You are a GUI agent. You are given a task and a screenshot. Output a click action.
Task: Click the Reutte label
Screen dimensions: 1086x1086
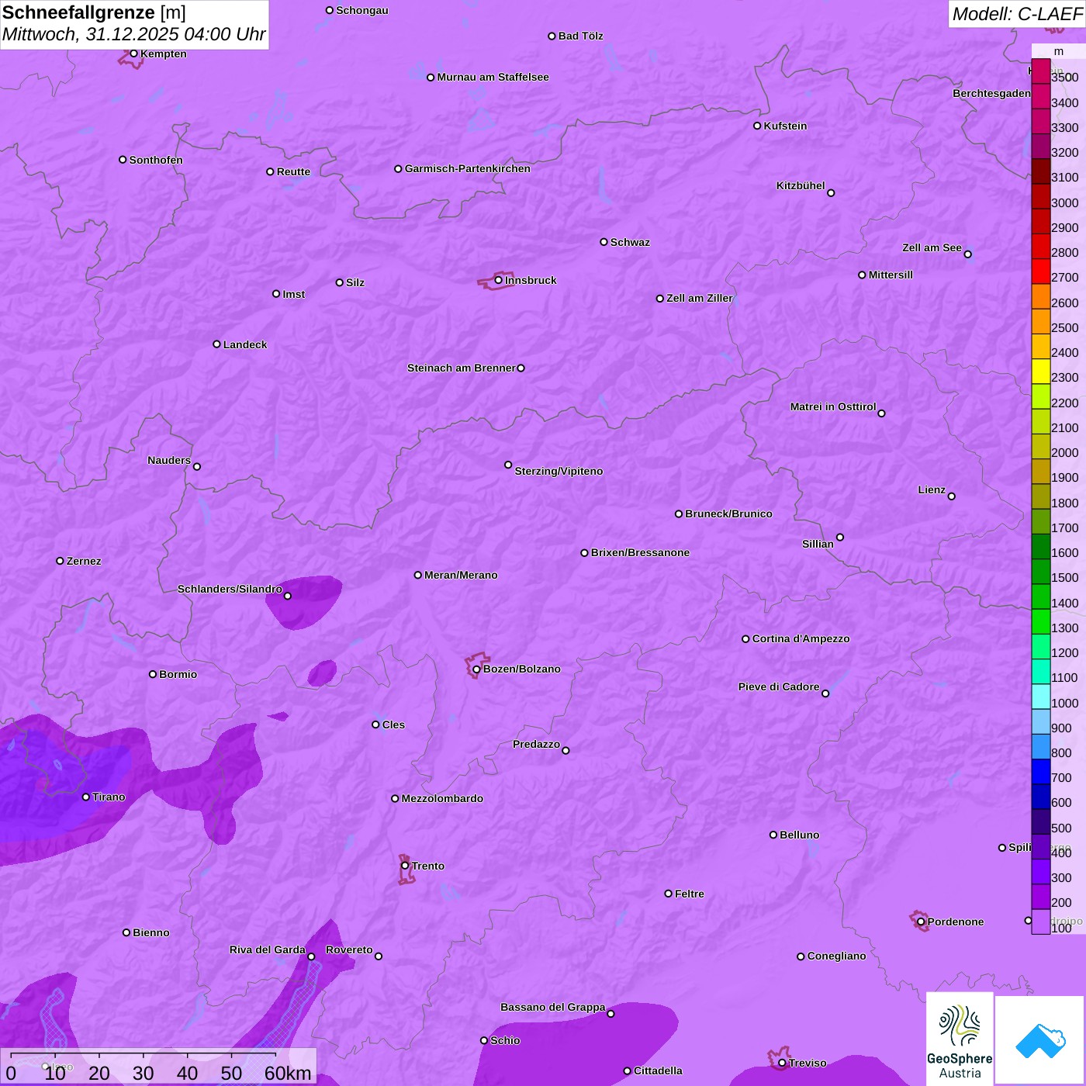pyautogui.click(x=293, y=171)
